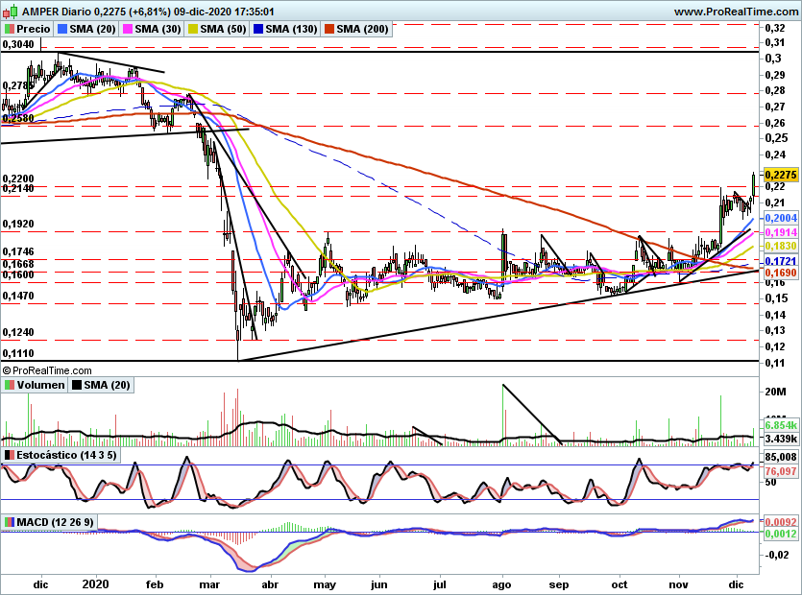Click the 0,24 price axis label
The image size is (802, 595).
(775, 155)
